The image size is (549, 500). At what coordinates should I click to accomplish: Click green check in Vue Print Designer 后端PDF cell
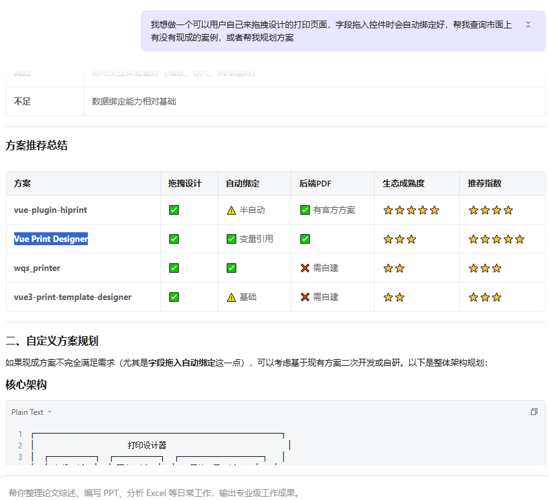305,239
